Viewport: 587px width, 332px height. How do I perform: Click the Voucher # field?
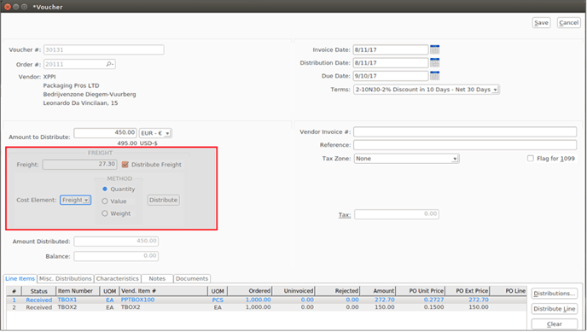point(104,50)
